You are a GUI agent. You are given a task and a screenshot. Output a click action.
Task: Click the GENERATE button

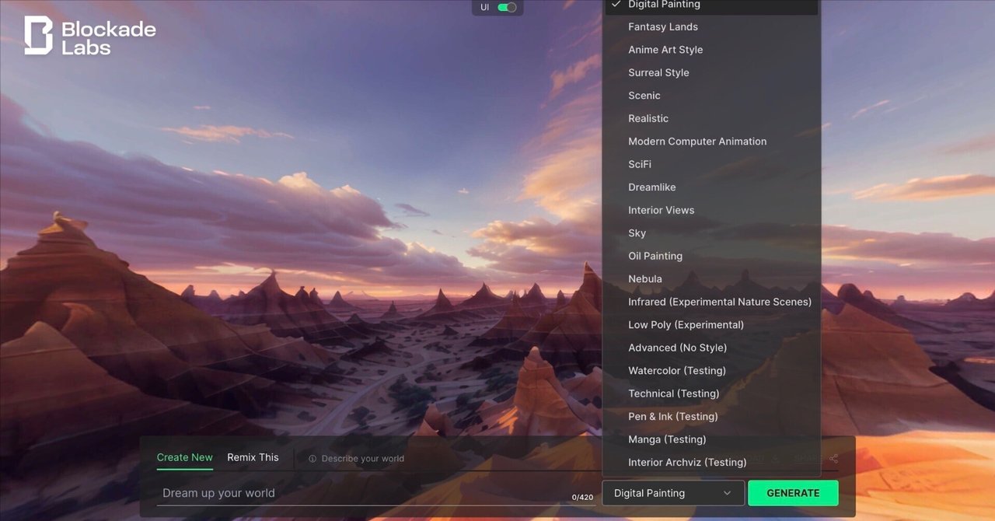coord(792,493)
